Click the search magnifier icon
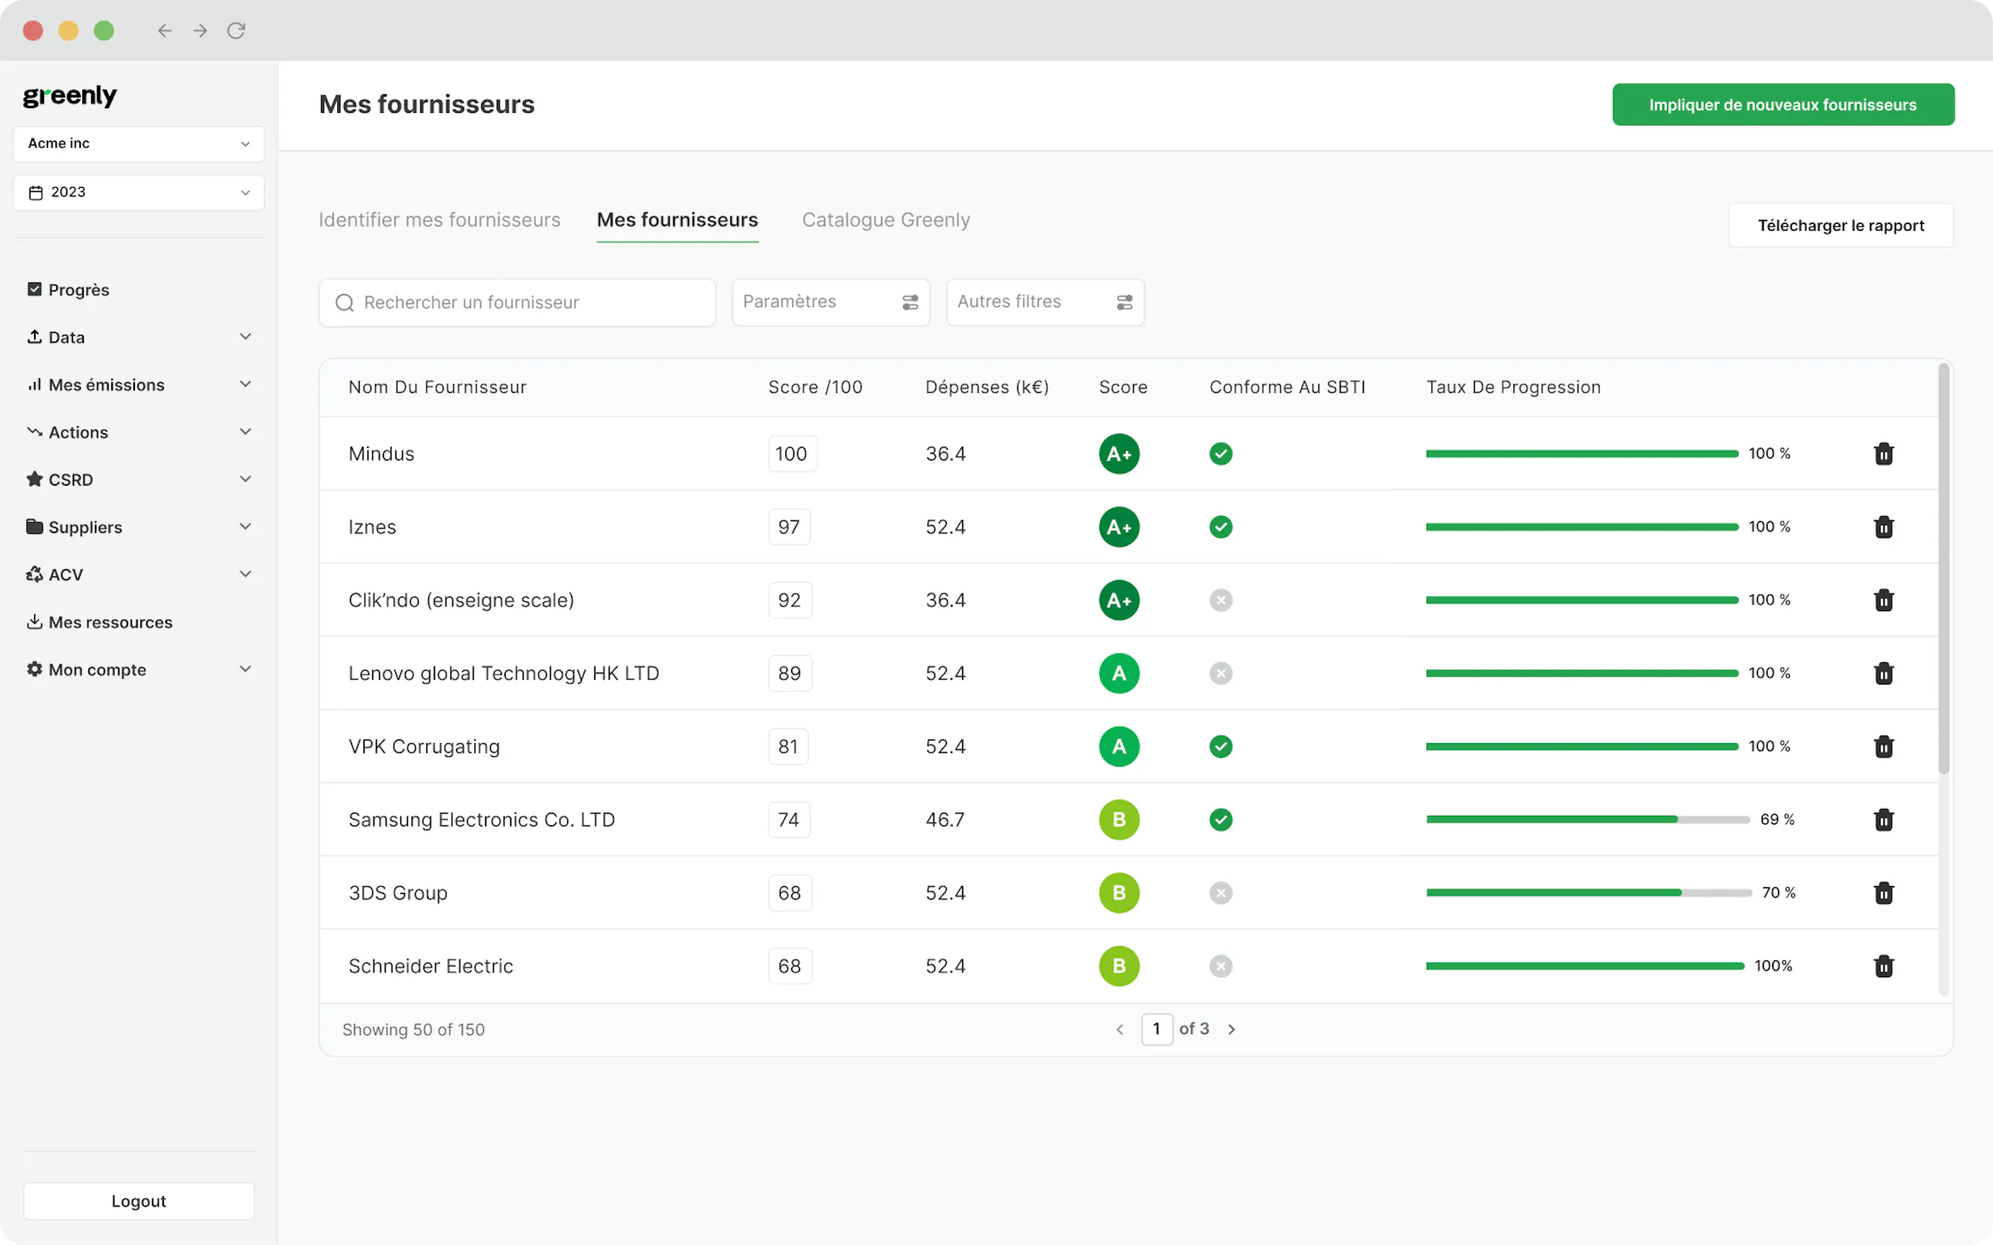The width and height of the screenshot is (1993, 1245). click(x=344, y=303)
